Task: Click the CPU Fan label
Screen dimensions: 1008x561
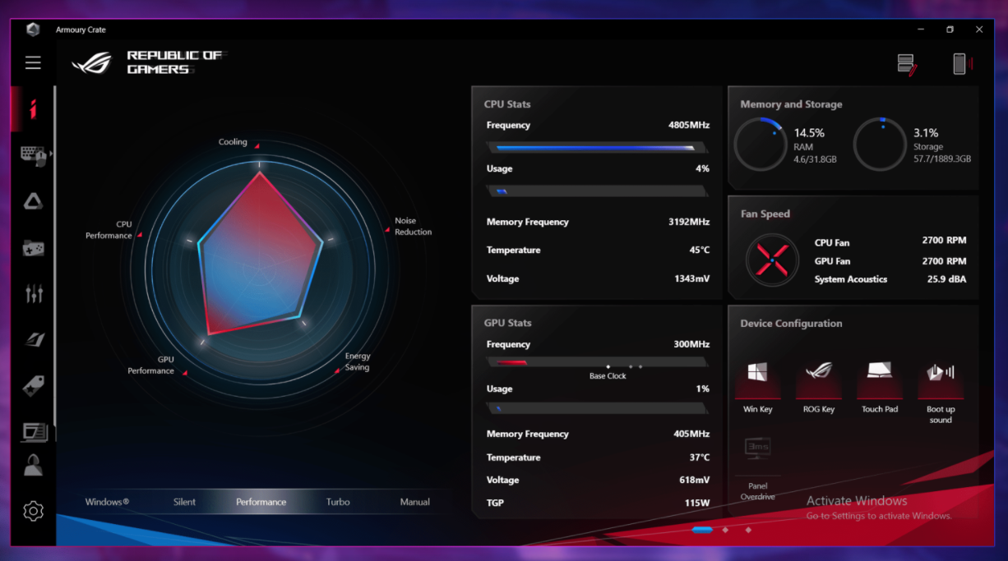Action: [832, 243]
